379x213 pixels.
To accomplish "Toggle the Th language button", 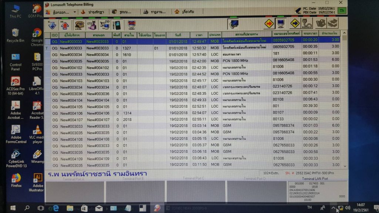I will [342, 11].
